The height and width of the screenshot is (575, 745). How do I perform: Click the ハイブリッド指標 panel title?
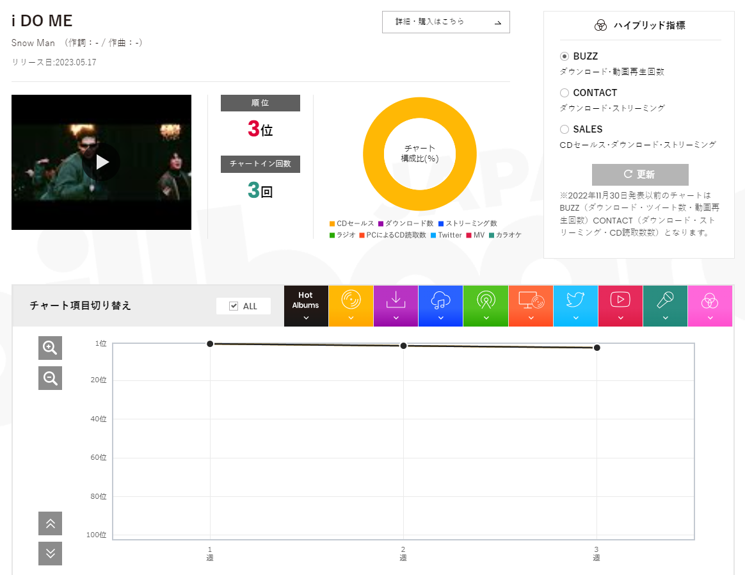pyautogui.click(x=650, y=26)
